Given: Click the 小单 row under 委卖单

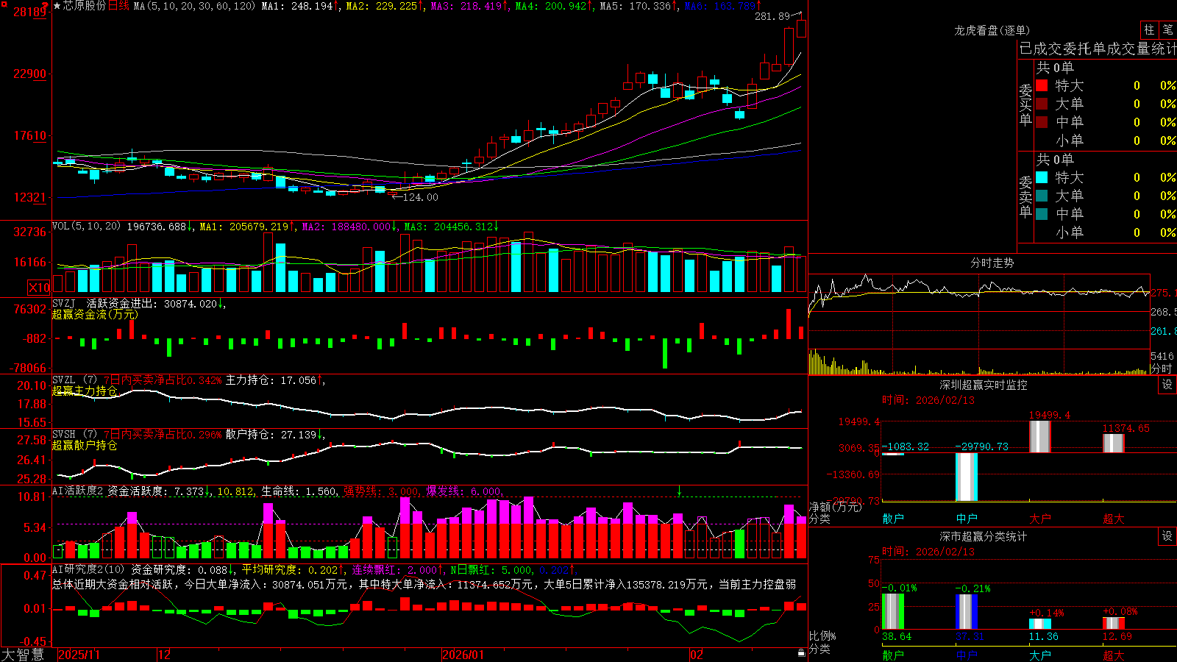Looking at the screenshot, I should point(1106,232).
